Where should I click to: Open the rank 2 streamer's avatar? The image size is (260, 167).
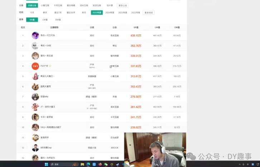35,46
